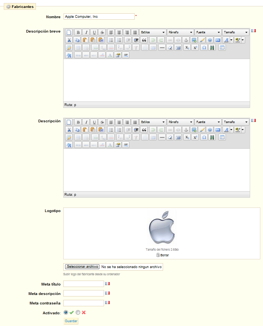Select the disabled (red X) radio button
263x326 pixels.
(78, 312)
